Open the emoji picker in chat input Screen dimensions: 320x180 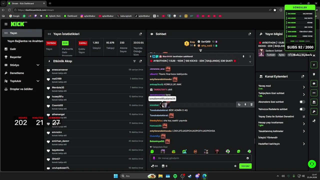tap(248, 158)
